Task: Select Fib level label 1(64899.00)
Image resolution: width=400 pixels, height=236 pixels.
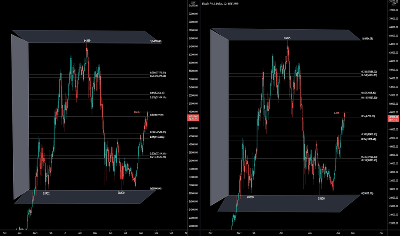Action: point(156,41)
